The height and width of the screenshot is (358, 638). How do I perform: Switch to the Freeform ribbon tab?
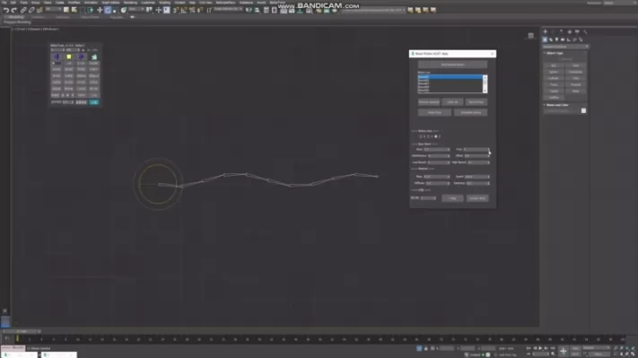[x=39, y=17]
